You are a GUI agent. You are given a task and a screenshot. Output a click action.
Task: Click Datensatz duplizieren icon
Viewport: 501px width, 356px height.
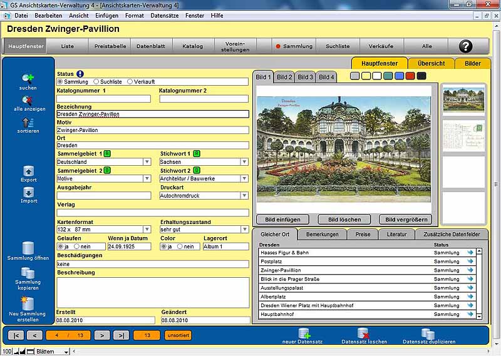coord(428,333)
